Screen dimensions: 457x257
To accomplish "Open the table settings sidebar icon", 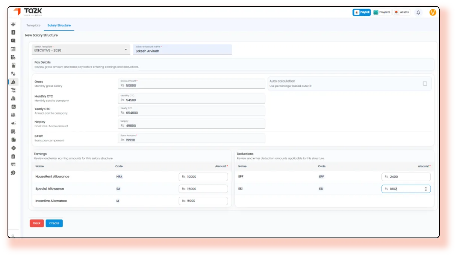I will 13,131.
